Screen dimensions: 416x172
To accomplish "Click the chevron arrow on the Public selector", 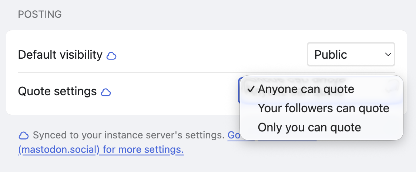I will click(388, 55).
